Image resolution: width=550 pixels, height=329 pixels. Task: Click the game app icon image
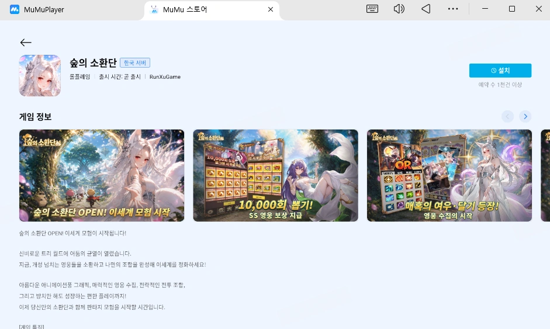(40, 75)
